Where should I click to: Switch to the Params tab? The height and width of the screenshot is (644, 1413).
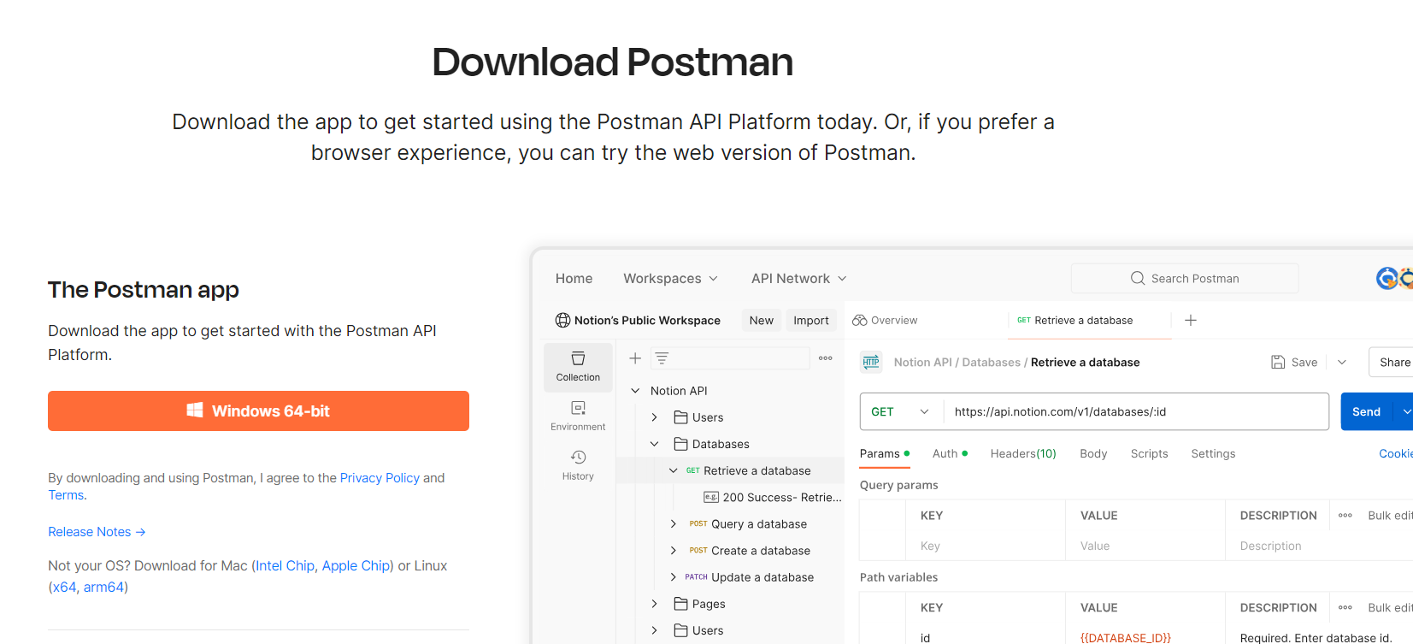(885, 454)
